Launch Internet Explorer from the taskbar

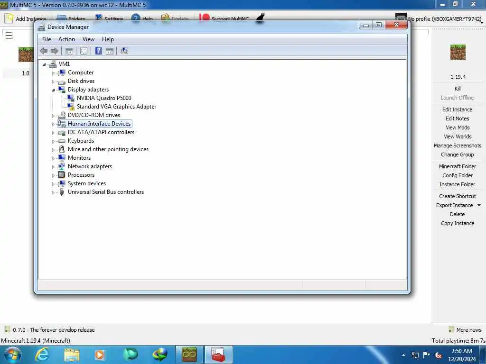42,355
